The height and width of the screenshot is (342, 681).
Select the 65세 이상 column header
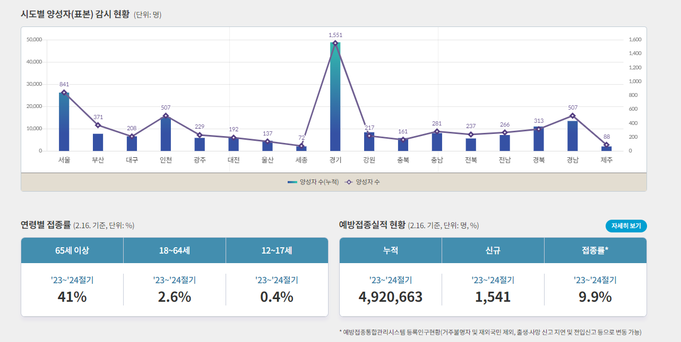click(71, 250)
